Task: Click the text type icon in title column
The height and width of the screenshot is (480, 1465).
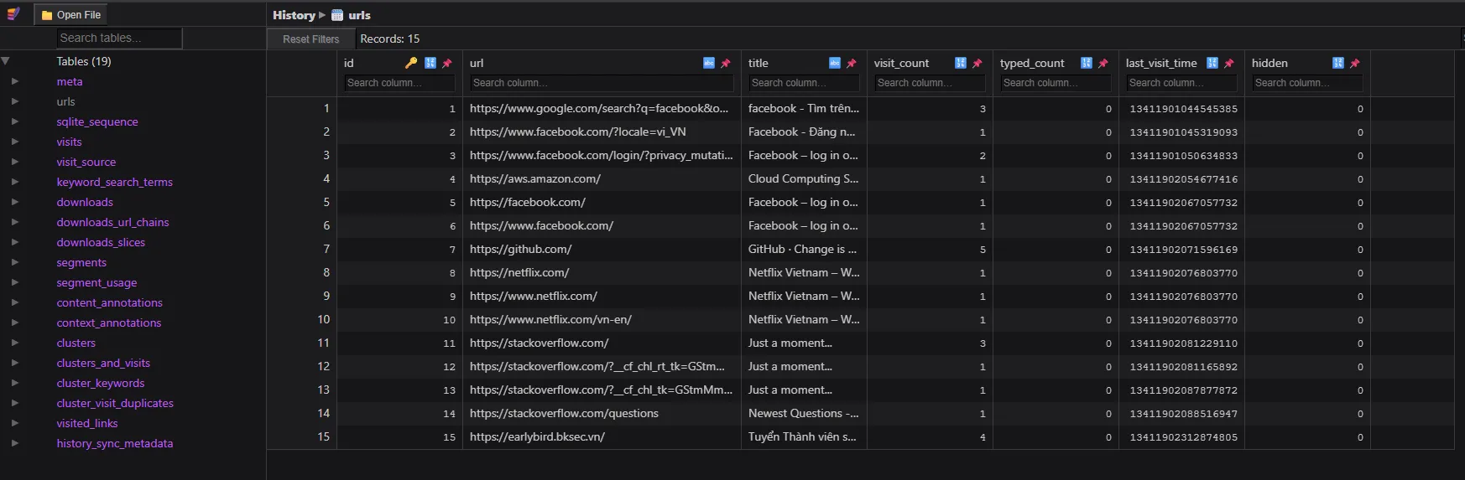Action: coord(835,63)
